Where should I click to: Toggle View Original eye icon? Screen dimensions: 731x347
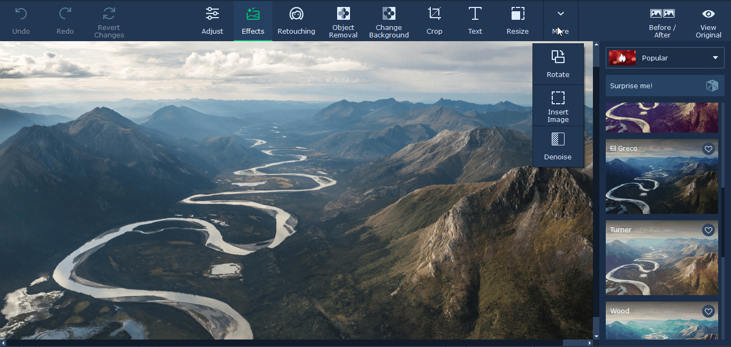click(709, 14)
